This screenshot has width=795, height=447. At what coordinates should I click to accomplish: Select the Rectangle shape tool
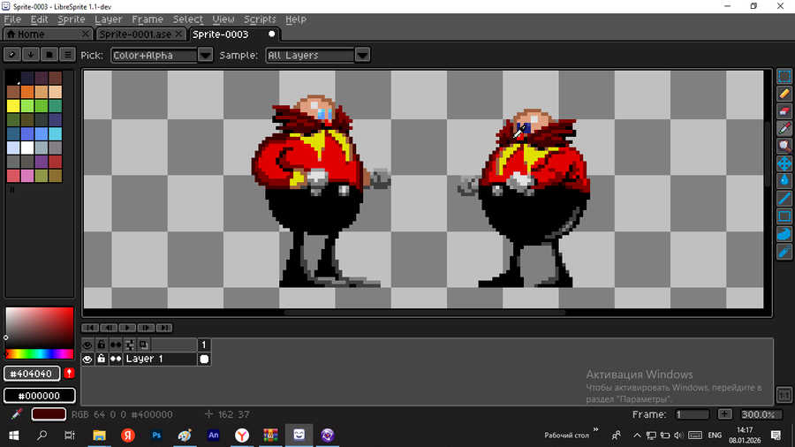[784, 216]
